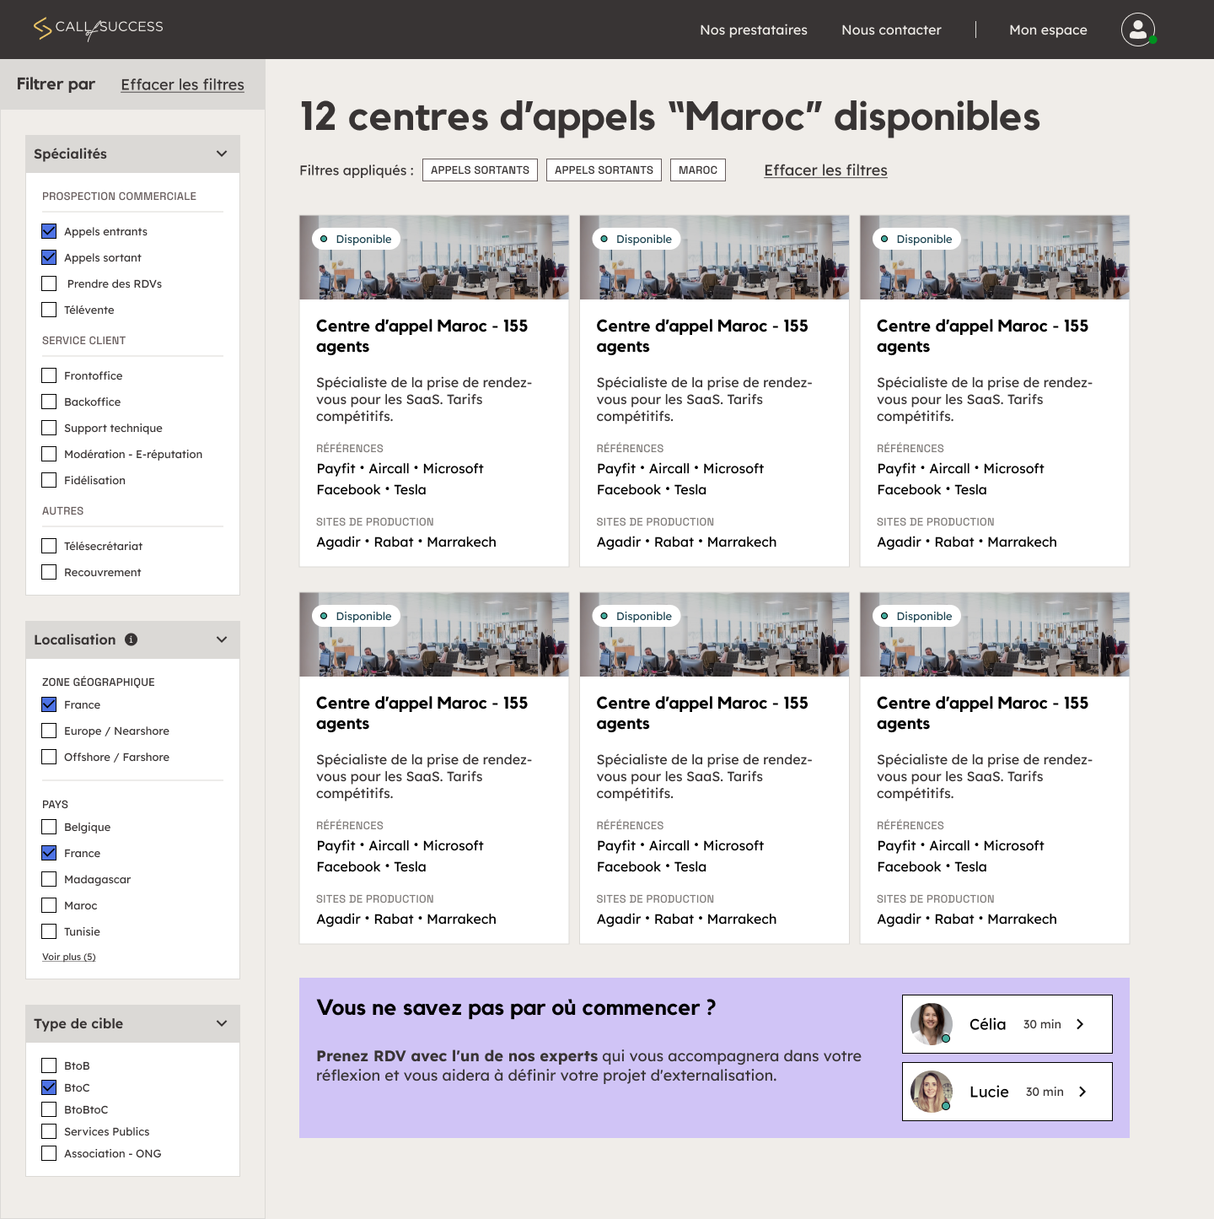Click the Call of Success logo

pyautogui.click(x=99, y=29)
